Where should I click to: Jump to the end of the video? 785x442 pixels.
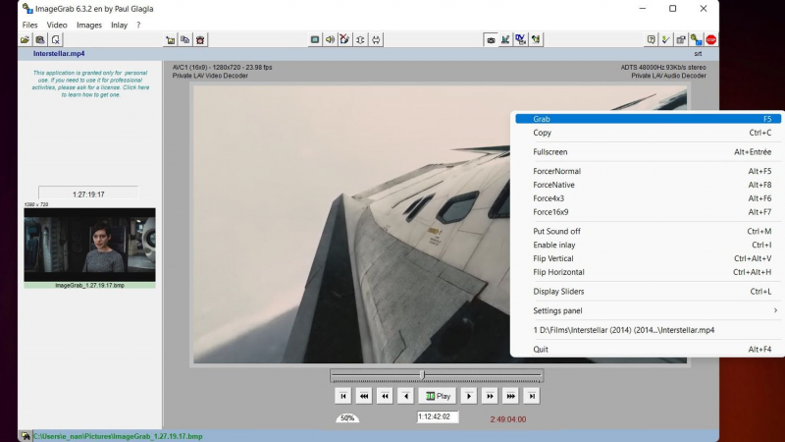point(532,396)
